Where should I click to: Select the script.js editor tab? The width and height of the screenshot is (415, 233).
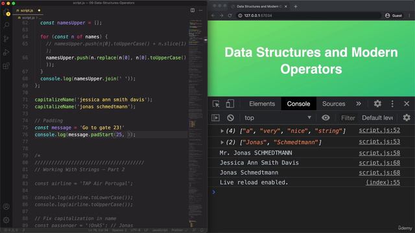point(27,10)
